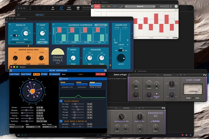Click the Toolbox eye icon

point(61,79)
